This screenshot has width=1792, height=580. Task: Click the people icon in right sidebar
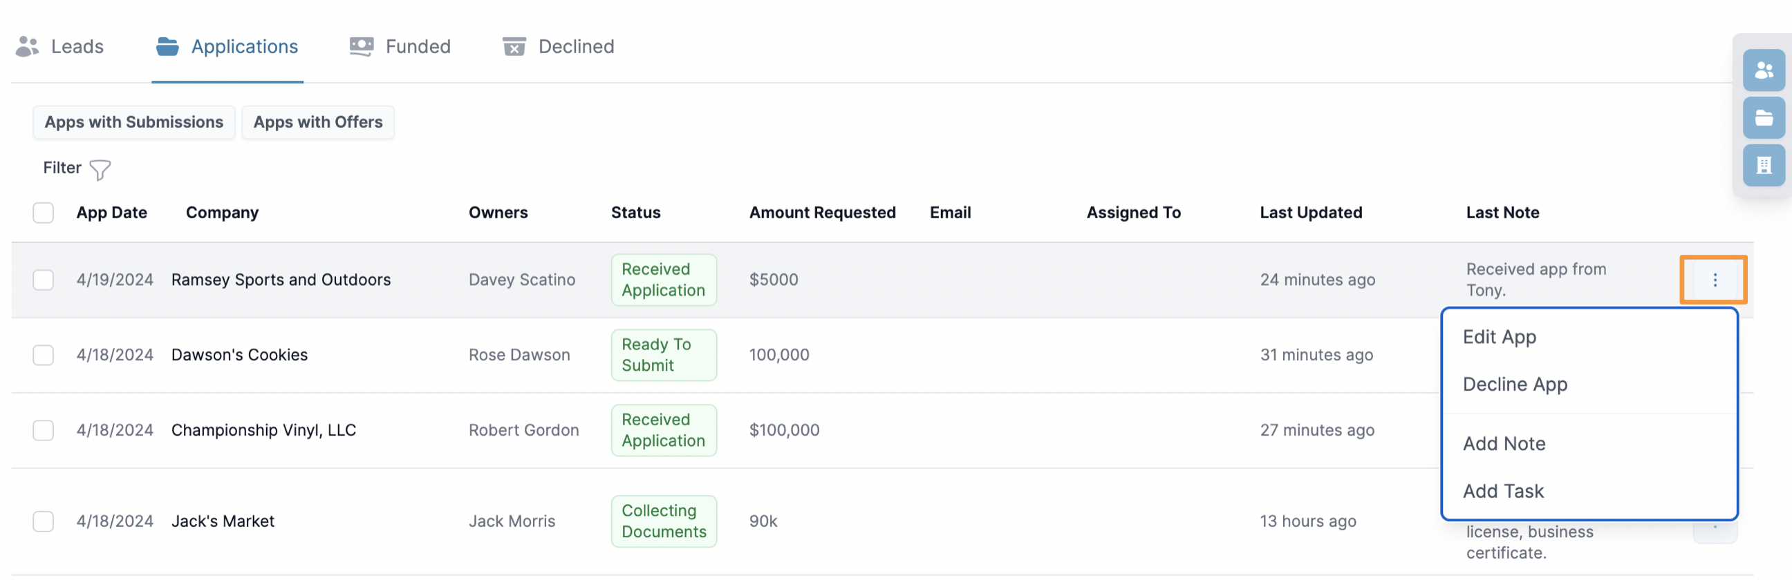(x=1763, y=70)
